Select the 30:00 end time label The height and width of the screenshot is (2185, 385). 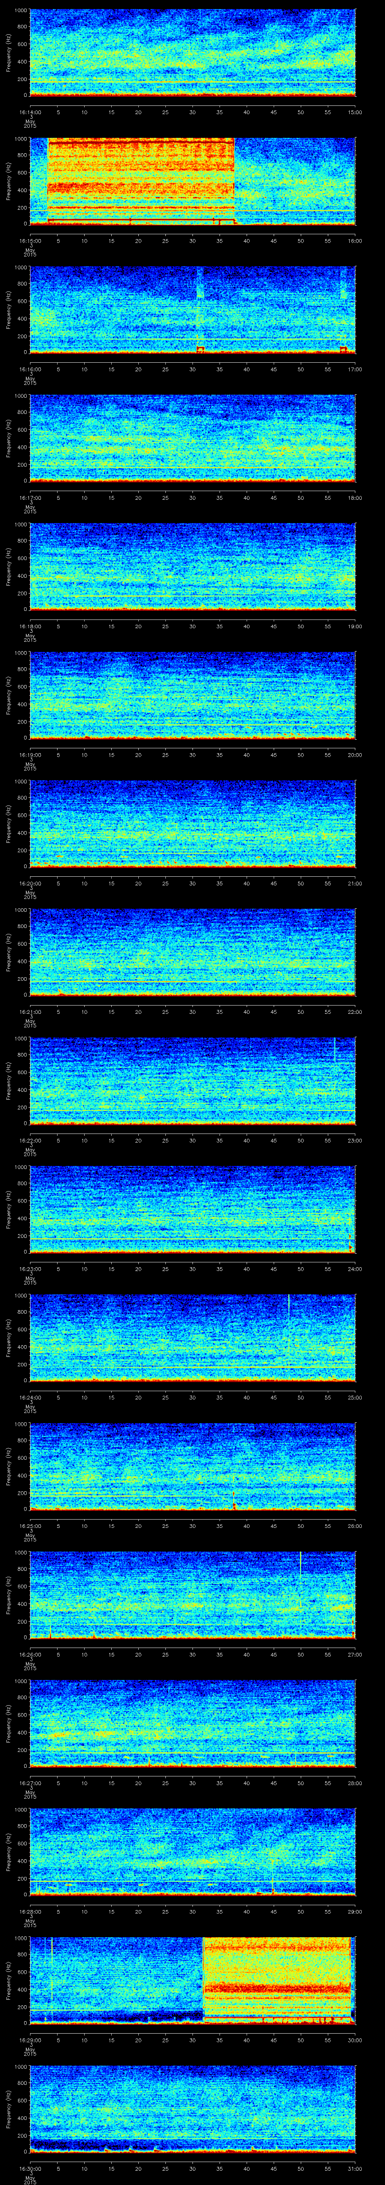[355, 2040]
